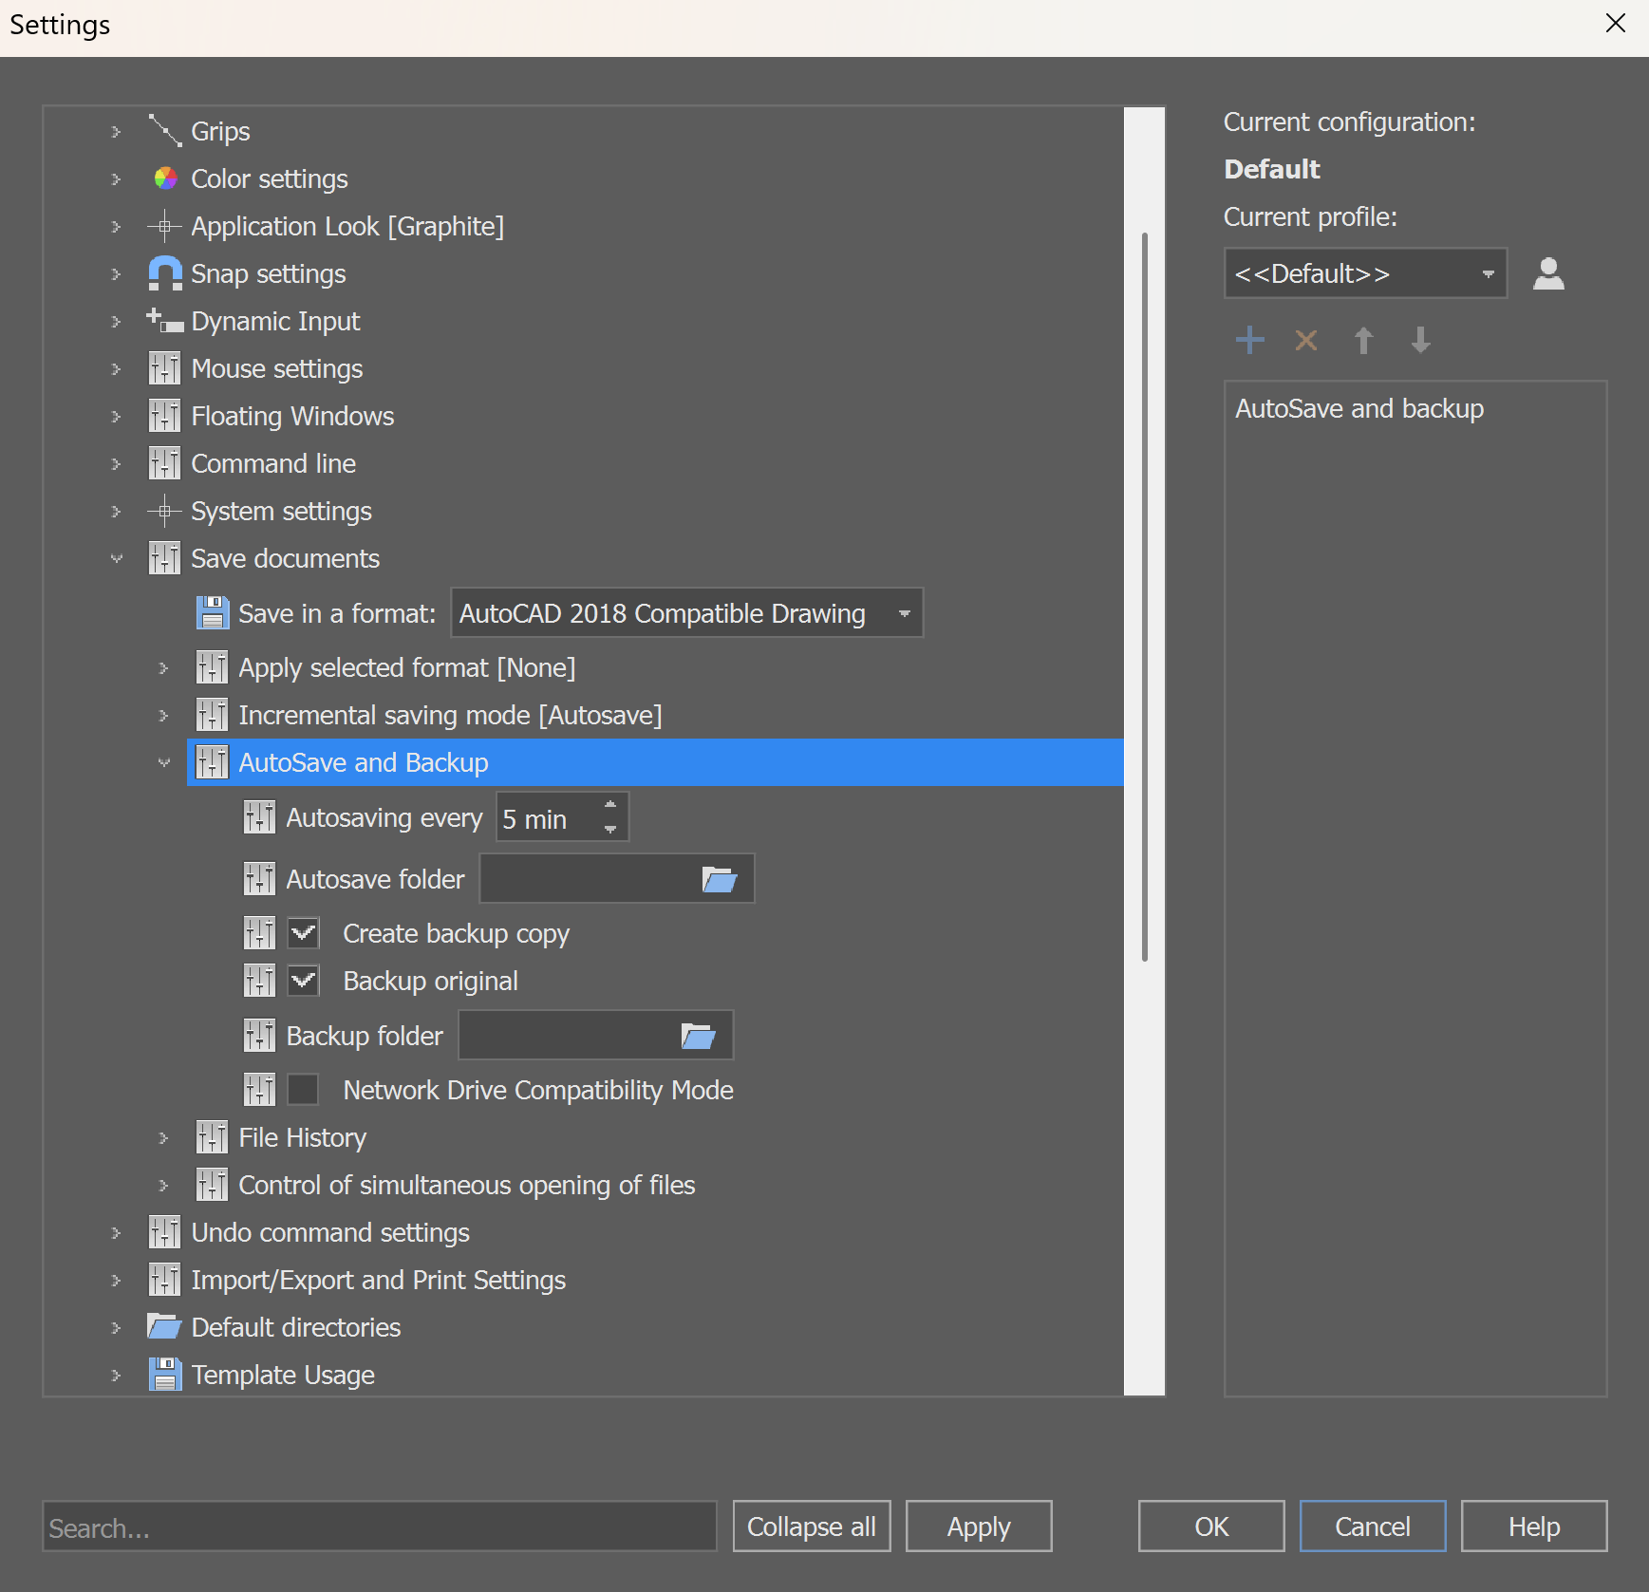Uncheck the Backup original checkbox
Viewport: 1649px width, 1592px height.
[x=304, y=981]
